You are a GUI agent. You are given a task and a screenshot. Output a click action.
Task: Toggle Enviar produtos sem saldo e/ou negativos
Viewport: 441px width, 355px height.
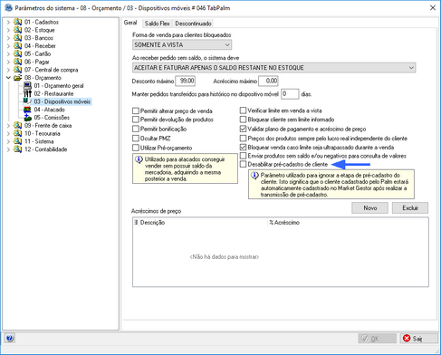tap(243, 156)
